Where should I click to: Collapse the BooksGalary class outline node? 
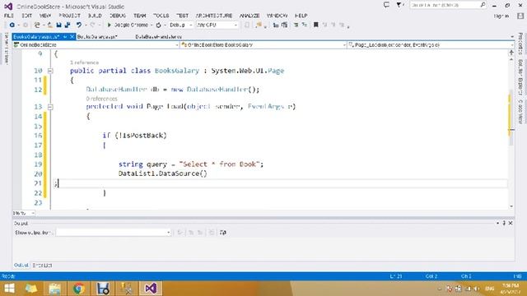pos(50,71)
